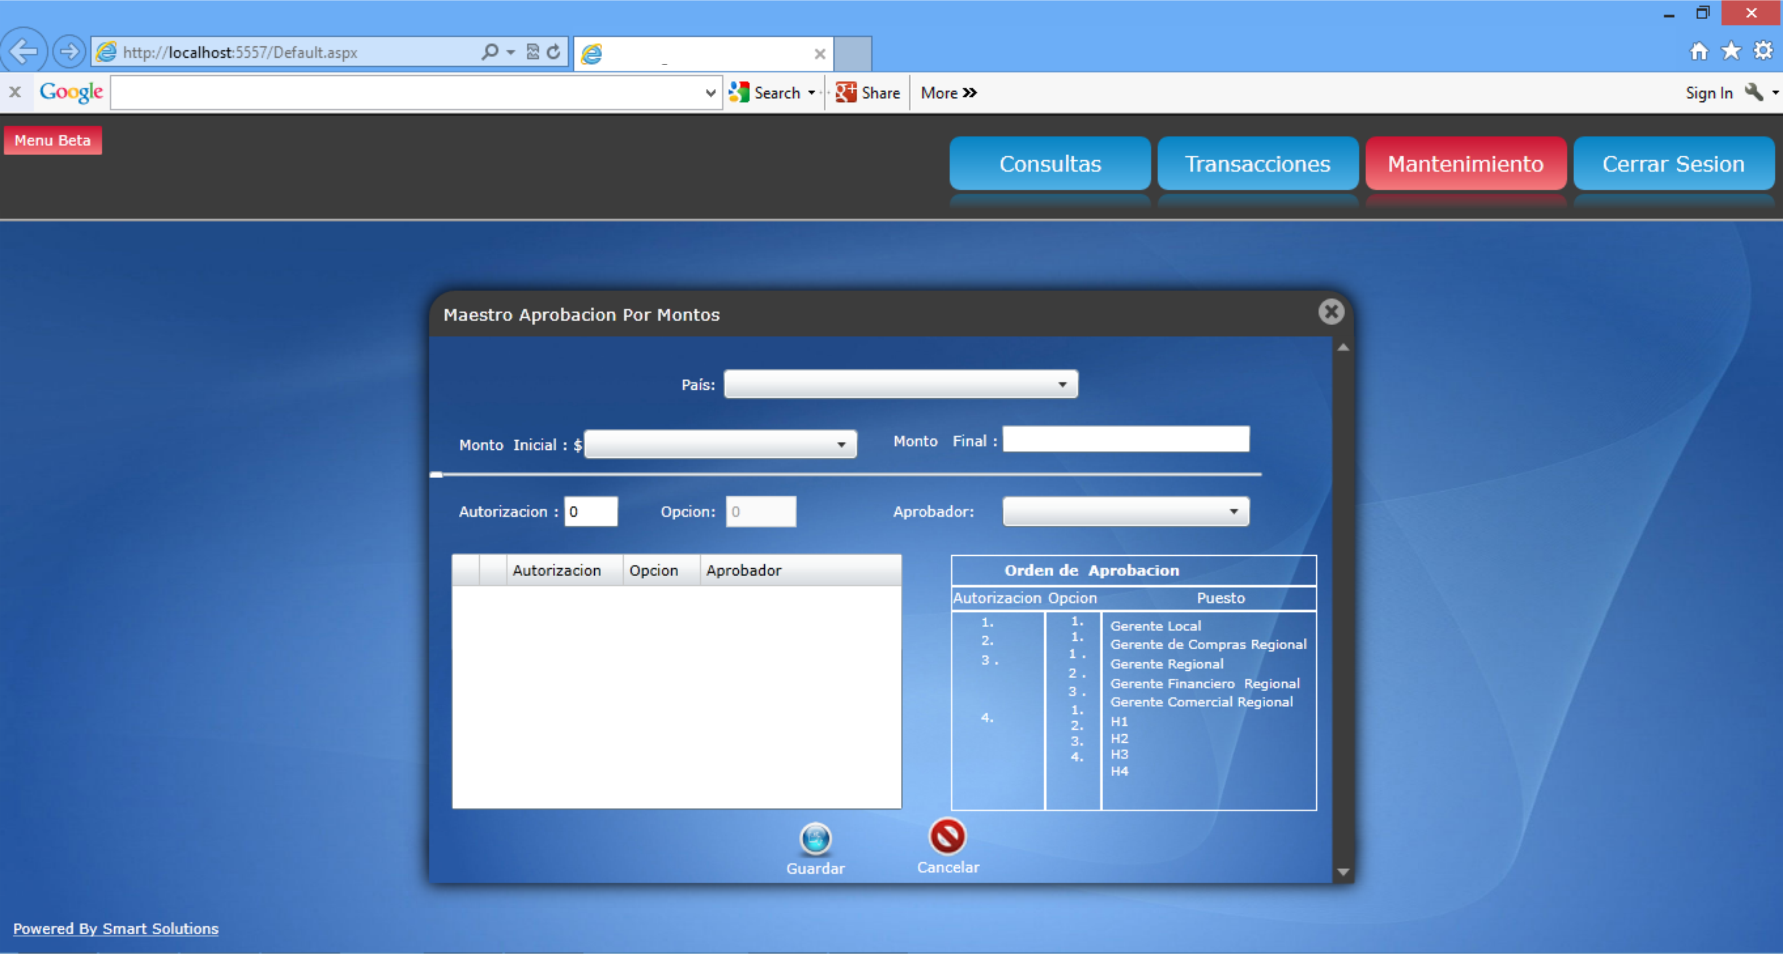The image size is (1783, 954).
Task: Open the Mantenimiento menu
Action: pos(1465,163)
